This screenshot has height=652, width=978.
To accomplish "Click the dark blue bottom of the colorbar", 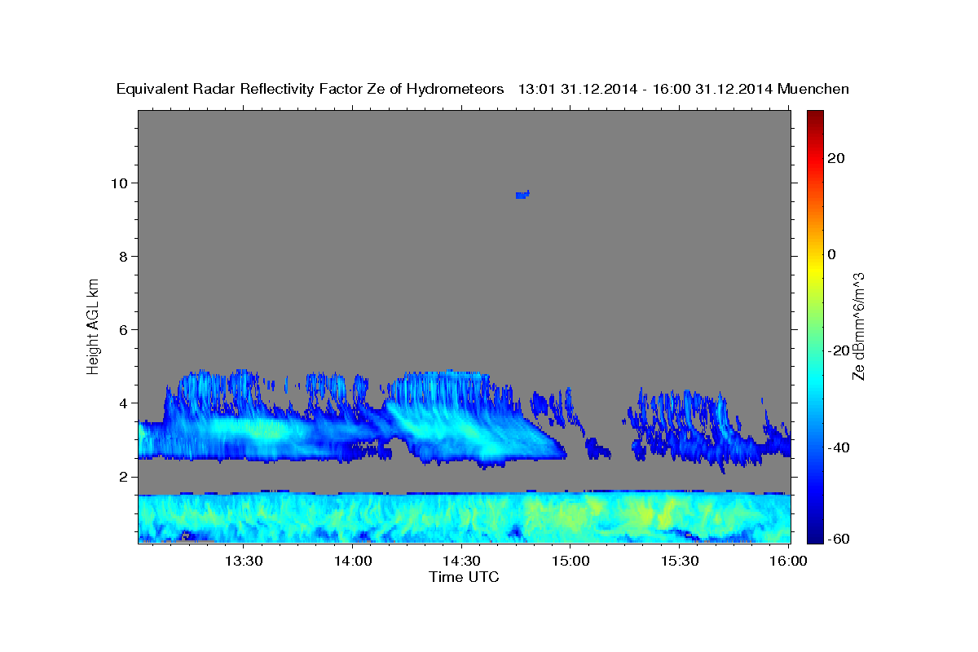I will pyautogui.click(x=814, y=535).
